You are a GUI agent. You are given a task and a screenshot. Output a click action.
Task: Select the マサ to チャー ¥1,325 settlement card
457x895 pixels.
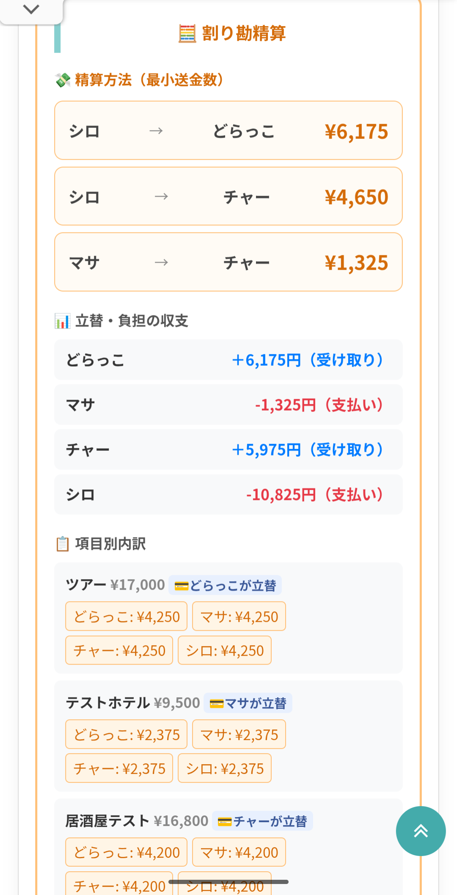tap(228, 262)
